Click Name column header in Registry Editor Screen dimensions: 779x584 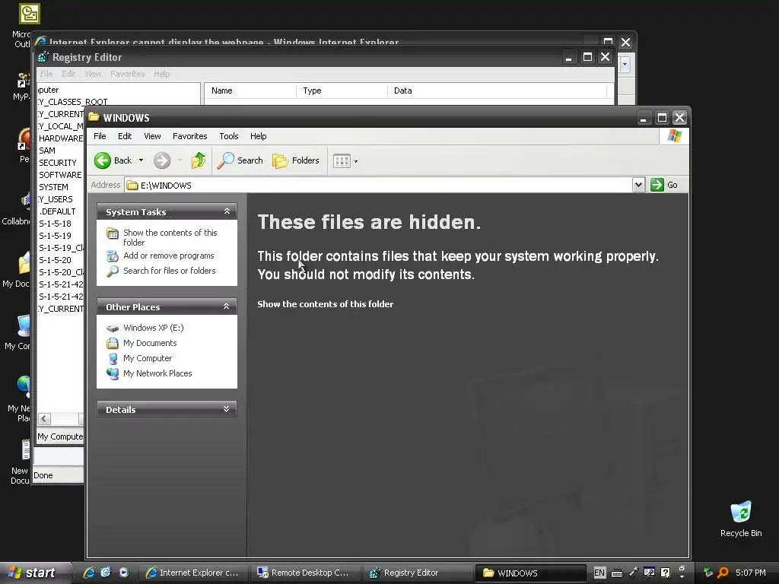250,91
